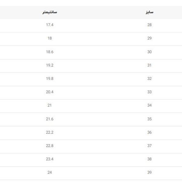Screen dimensions: 182x182
Task: Click the 22.8 centimeter value
Action: 50,146
